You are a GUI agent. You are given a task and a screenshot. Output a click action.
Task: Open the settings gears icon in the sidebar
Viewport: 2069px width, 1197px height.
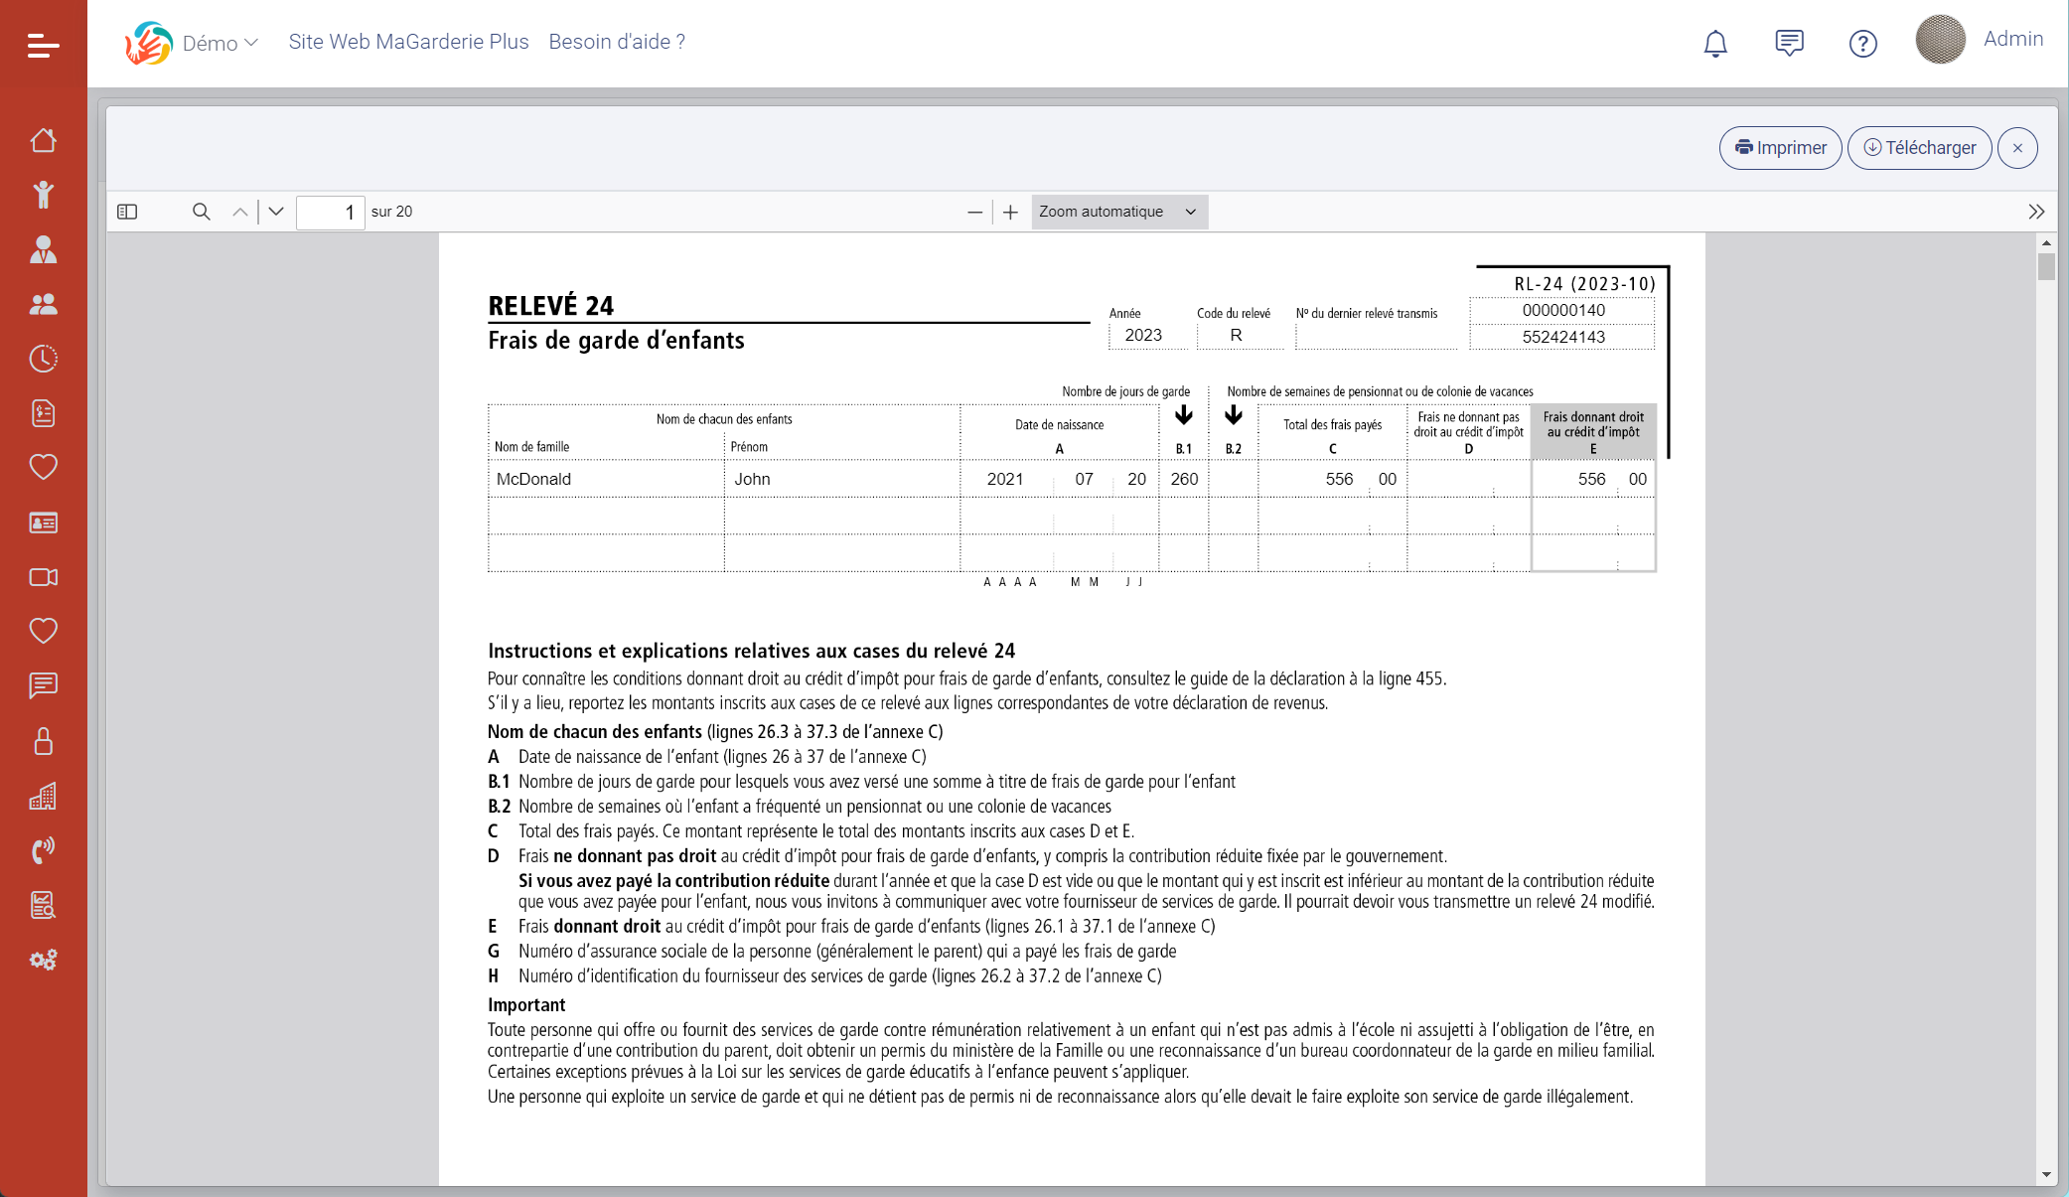point(44,959)
